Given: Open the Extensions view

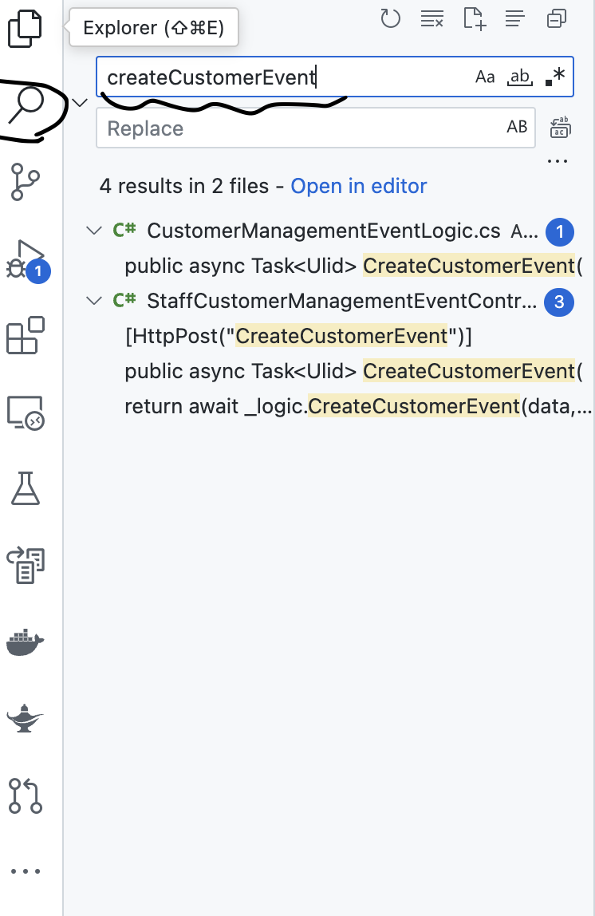Looking at the screenshot, I should click(26, 335).
